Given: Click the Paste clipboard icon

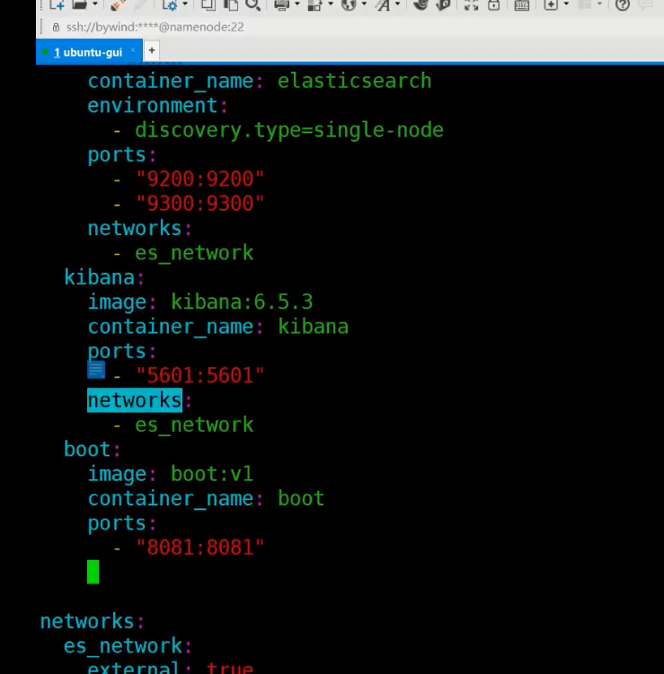Looking at the screenshot, I should (x=231, y=4).
